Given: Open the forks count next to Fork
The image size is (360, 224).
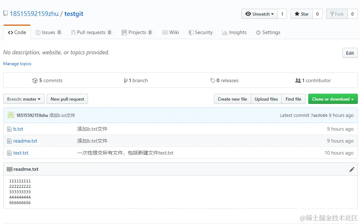Looking at the screenshot, I should coord(352,14).
